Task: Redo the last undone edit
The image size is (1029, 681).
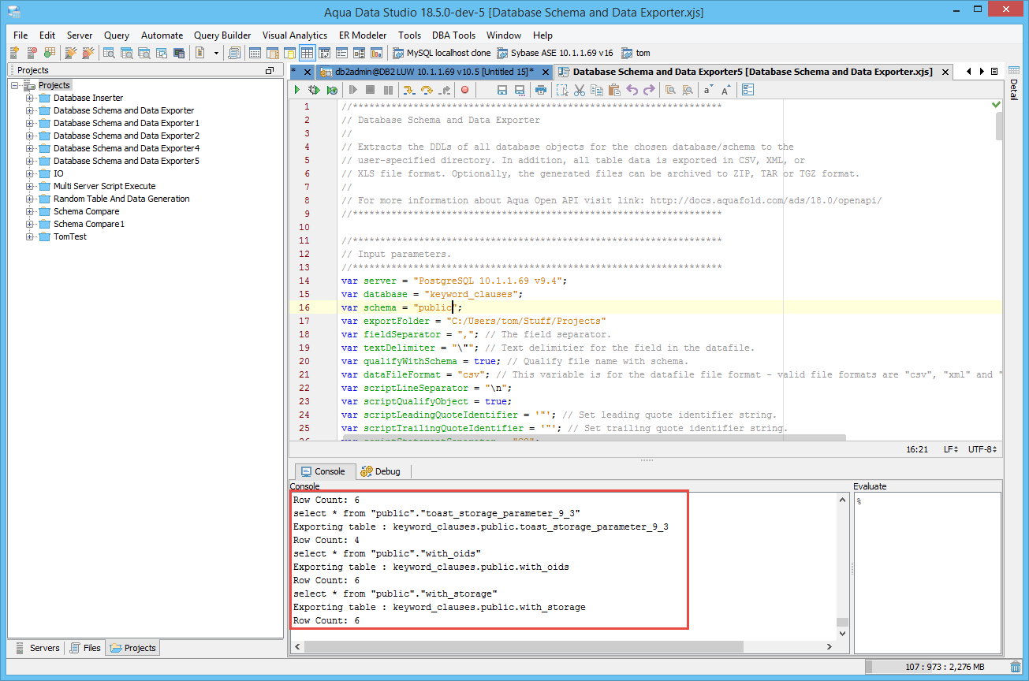Action: tap(649, 91)
